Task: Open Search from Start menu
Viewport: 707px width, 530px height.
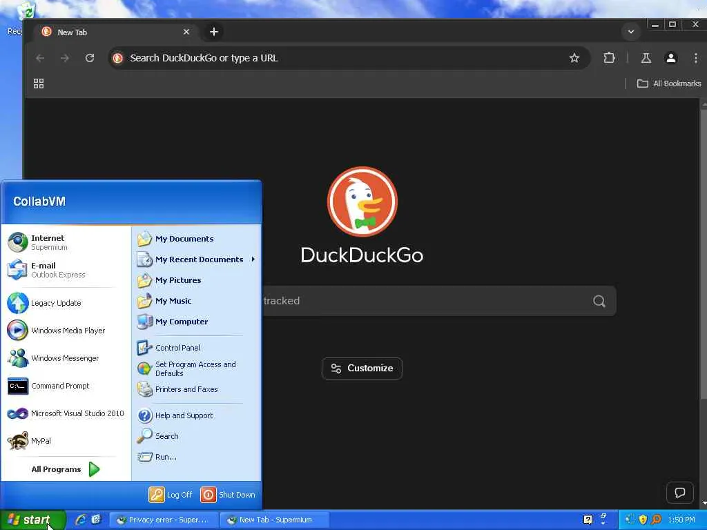Action: point(196,436)
